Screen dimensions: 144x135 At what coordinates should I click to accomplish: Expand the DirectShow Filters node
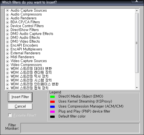pyautogui.click(x=7, y=30)
